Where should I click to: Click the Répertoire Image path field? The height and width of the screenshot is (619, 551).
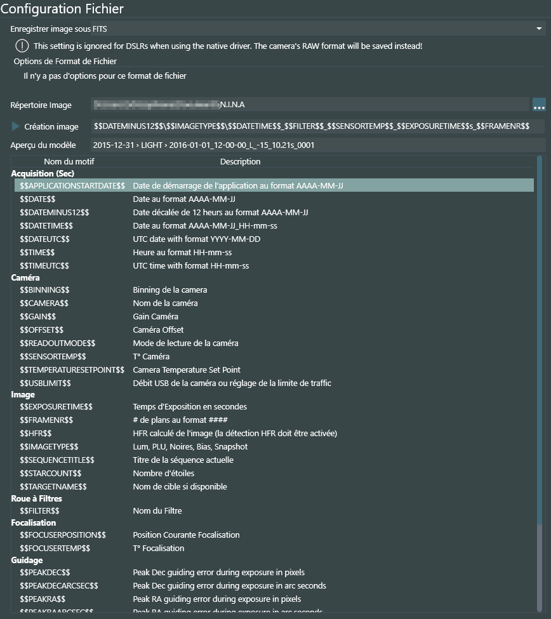(x=310, y=105)
